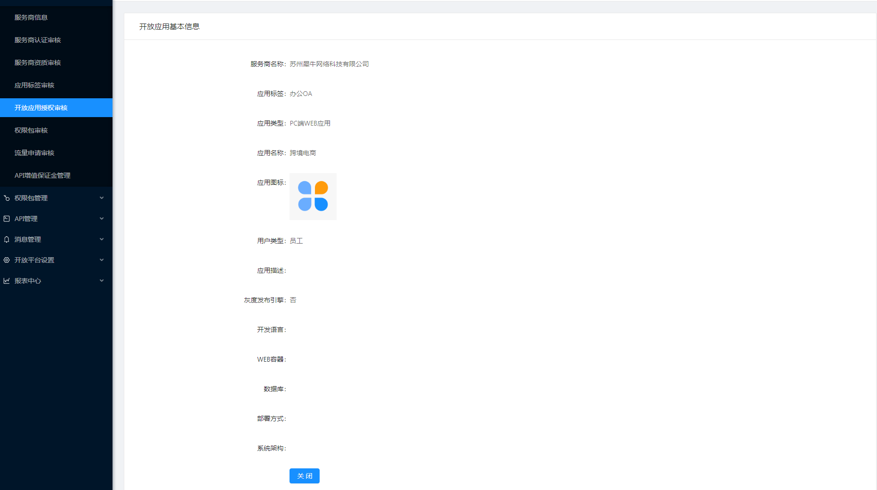The height and width of the screenshot is (490, 877).
Task: Click the 应用类型 field label
Action: coord(271,123)
